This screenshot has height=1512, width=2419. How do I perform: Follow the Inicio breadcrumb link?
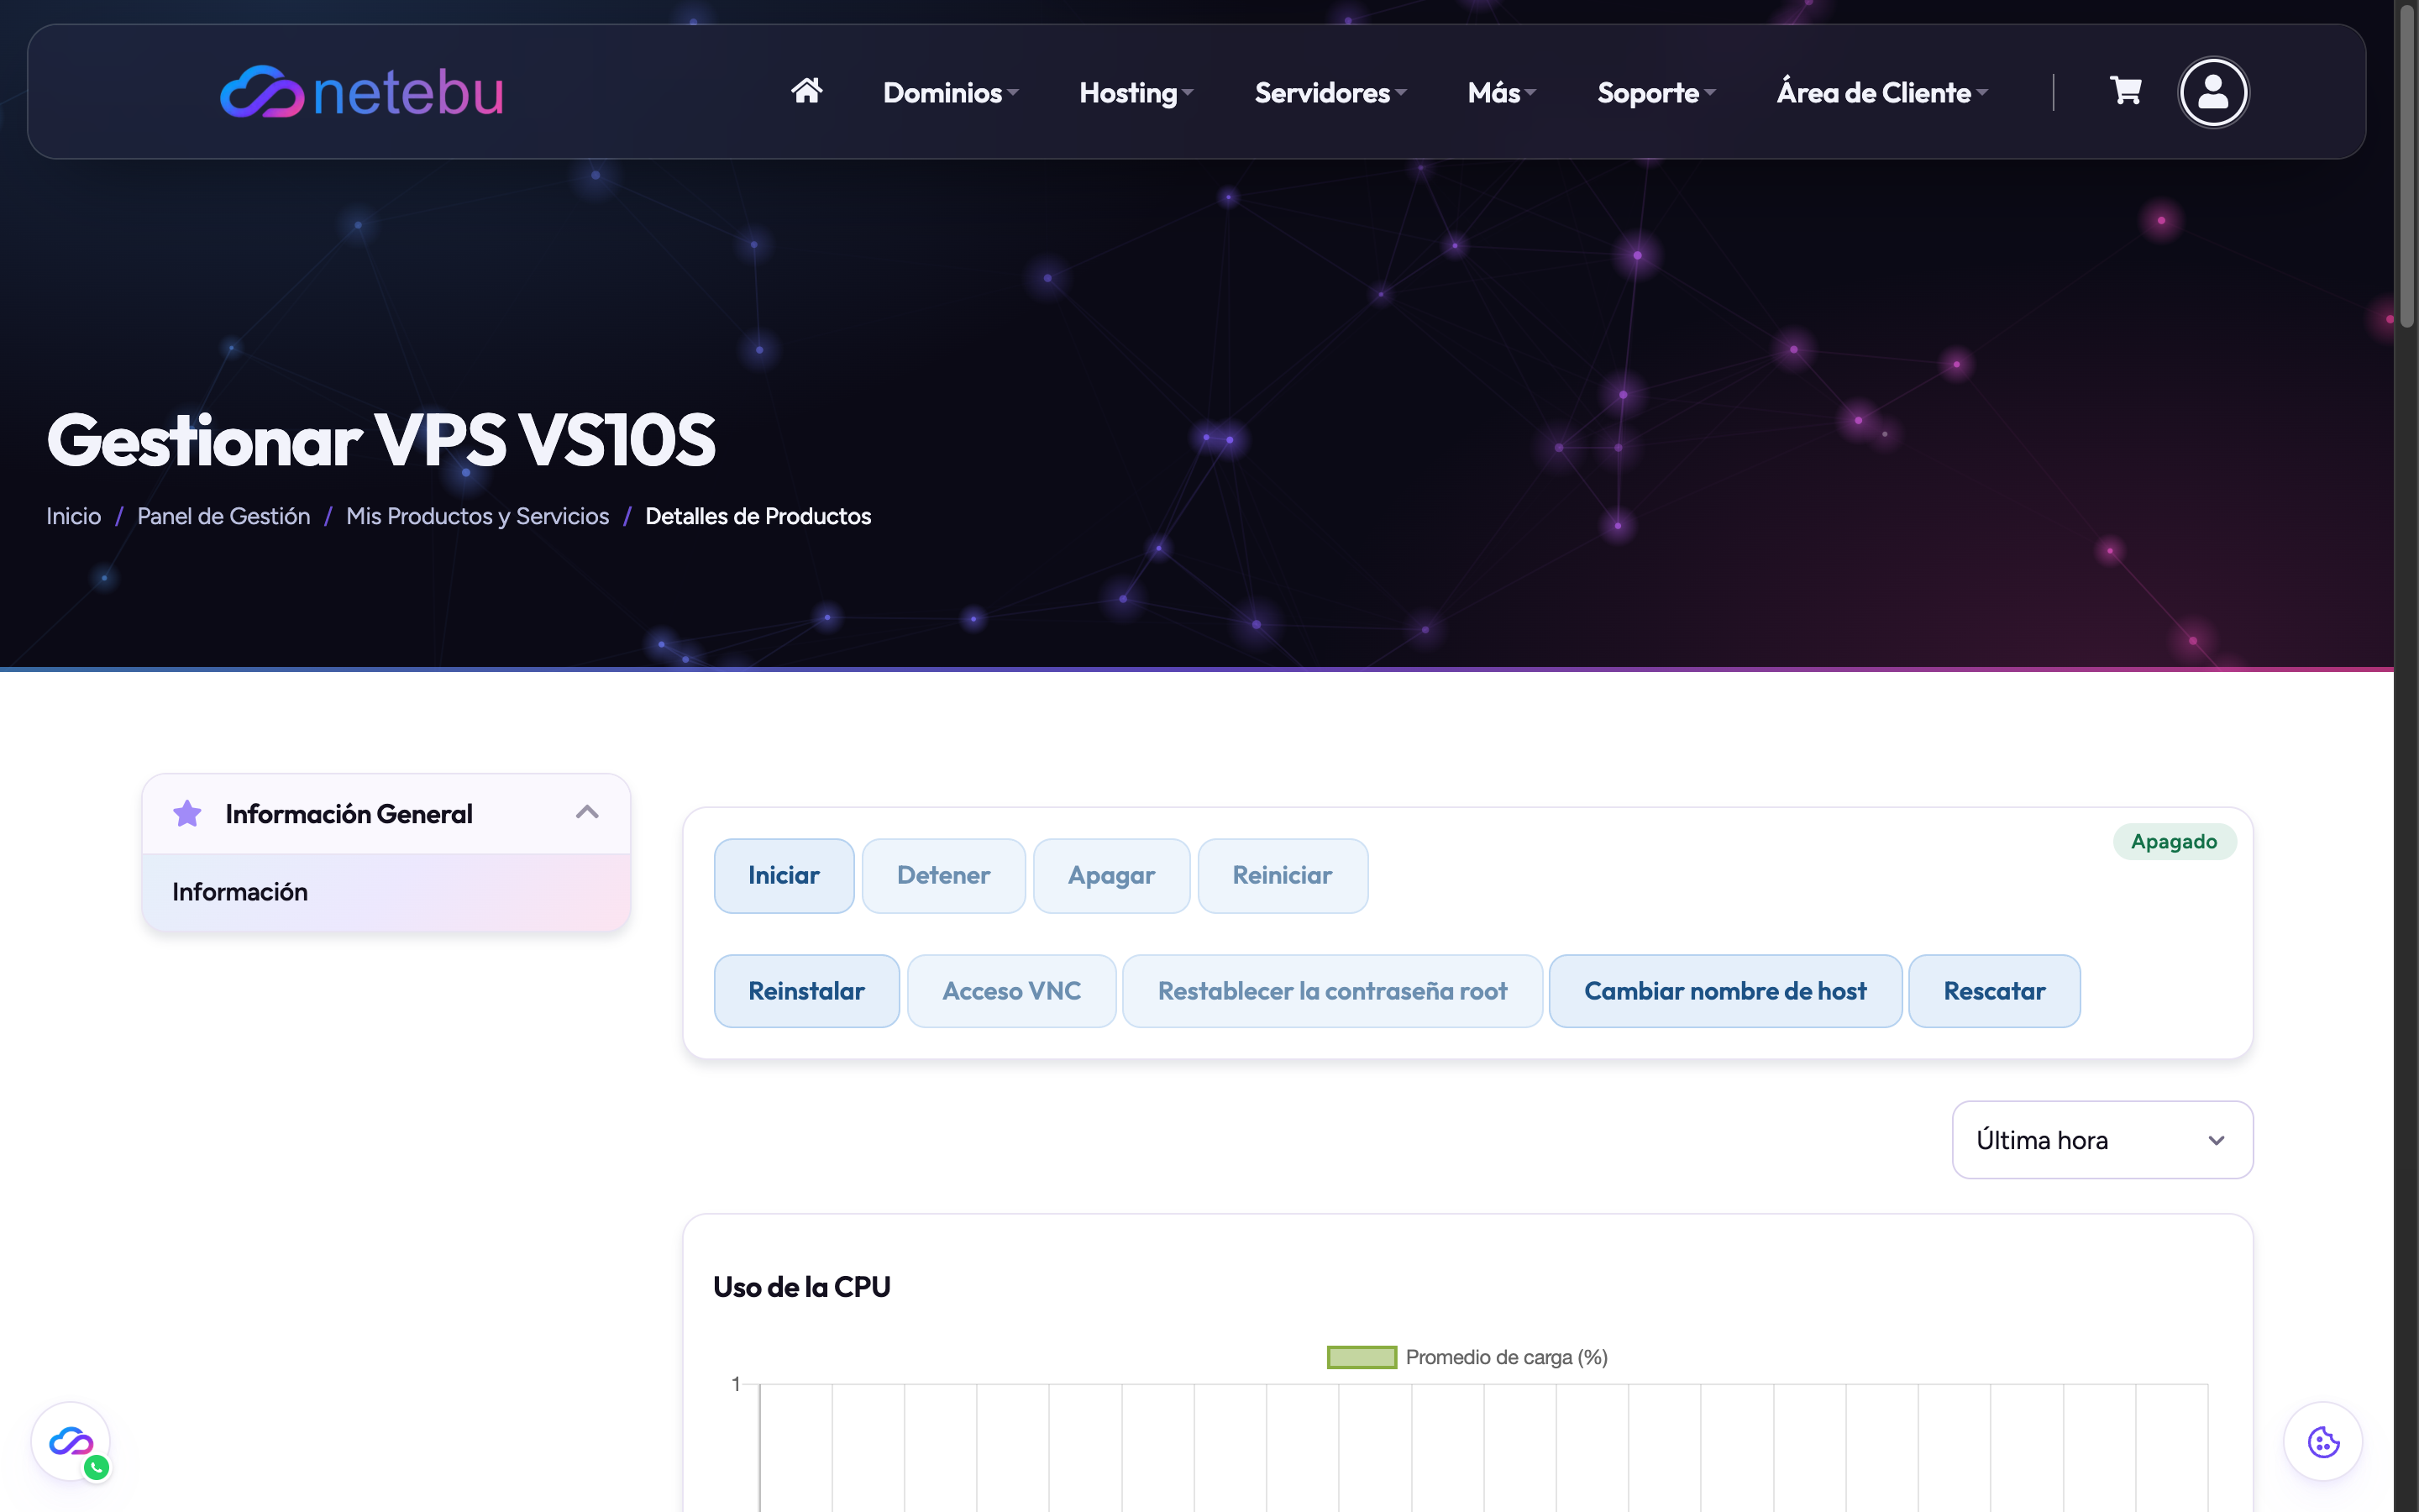point(74,516)
